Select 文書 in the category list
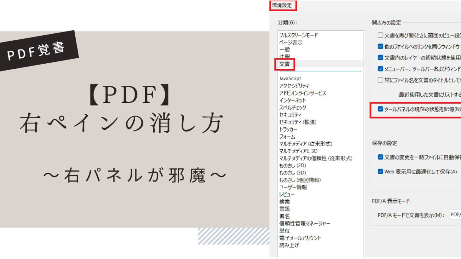The width and height of the screenshot is (461, 259). [285, 64]
